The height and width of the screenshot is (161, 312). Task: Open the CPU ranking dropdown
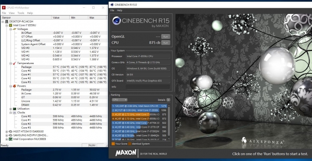(120, 100)
